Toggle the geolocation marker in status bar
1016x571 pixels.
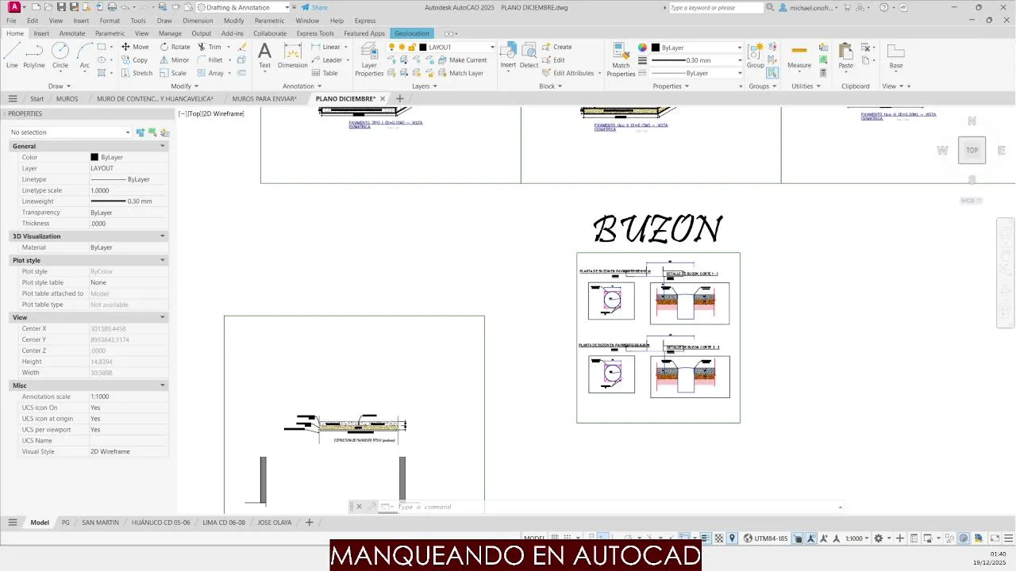[x=733, y=538]
